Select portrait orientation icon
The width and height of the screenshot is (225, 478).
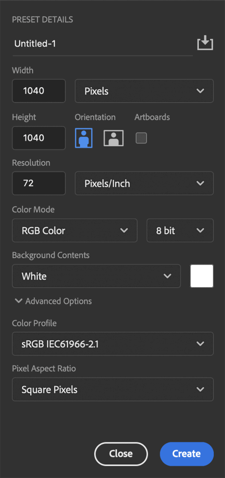point(84,138)
